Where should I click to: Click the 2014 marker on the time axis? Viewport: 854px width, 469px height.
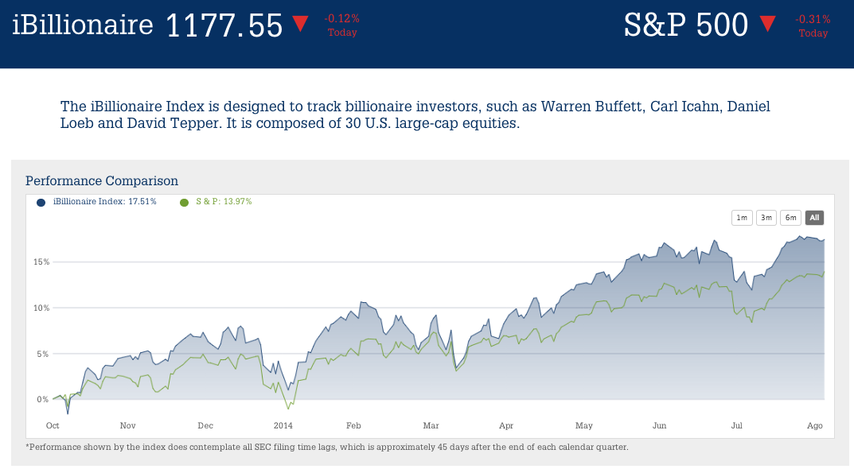click(x=284, y=425)
